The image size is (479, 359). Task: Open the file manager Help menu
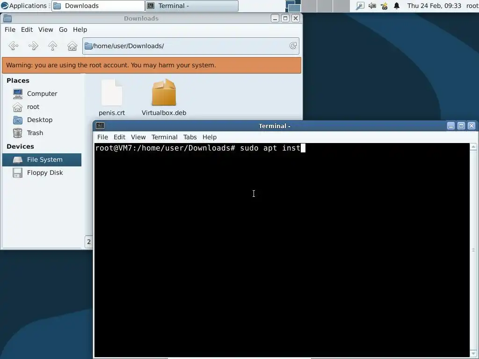[x=80, y=29]
